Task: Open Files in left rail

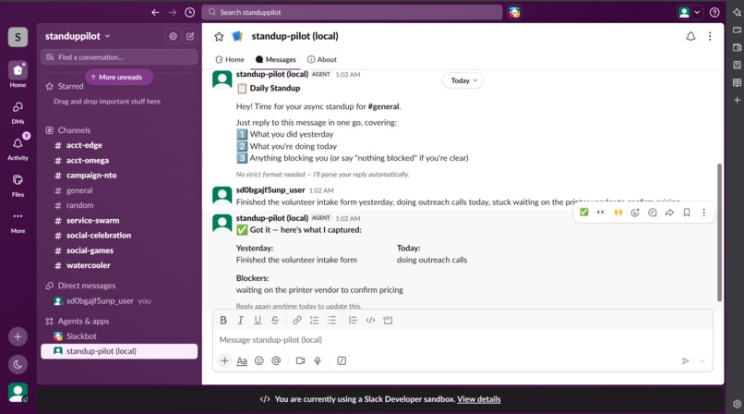Action: pos(18,185)
